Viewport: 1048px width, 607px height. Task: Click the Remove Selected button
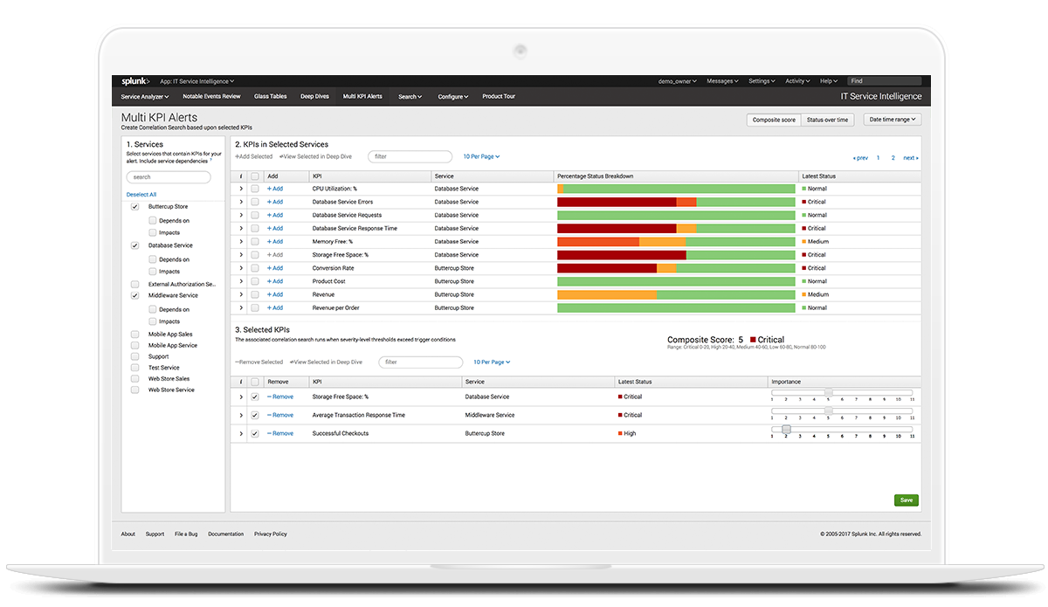click(x=259, y=362)
